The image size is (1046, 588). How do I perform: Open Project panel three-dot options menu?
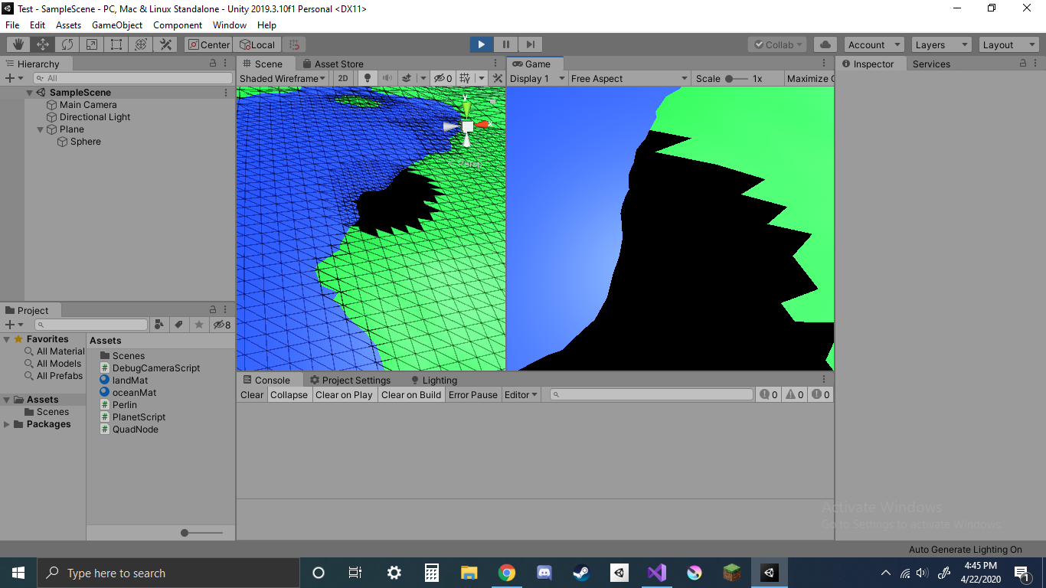pos(227,310)
